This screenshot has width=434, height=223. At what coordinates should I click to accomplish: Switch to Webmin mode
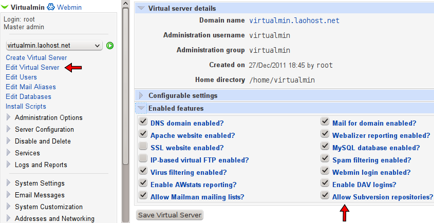click(69, 7)
